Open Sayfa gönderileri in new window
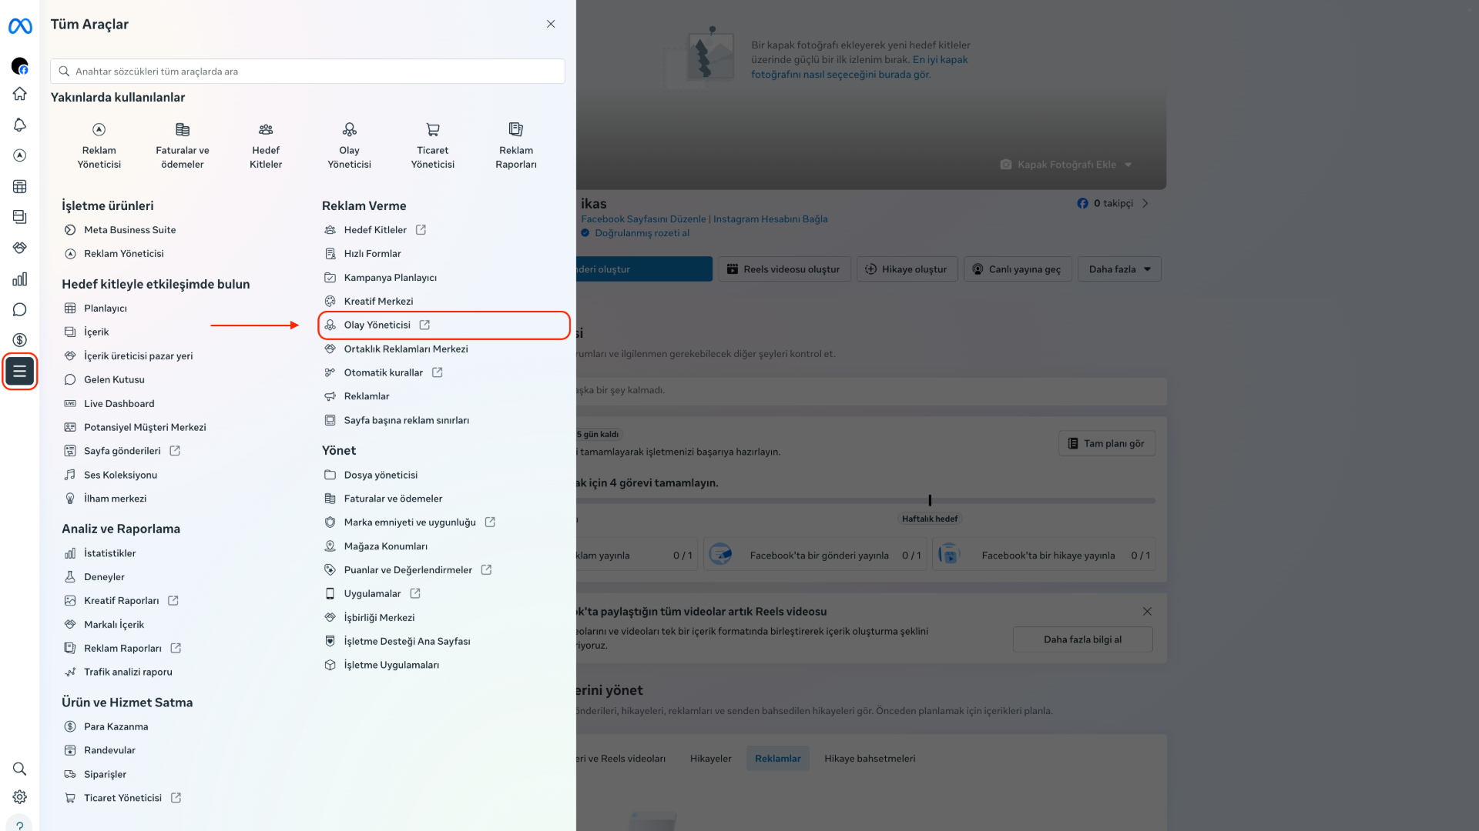This screenshot has height=831, width=1479. [122, 452]
